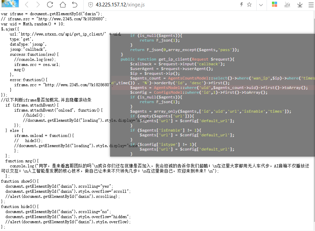
Task: Click the undo closed tab arrow
Action: [75, 5]
